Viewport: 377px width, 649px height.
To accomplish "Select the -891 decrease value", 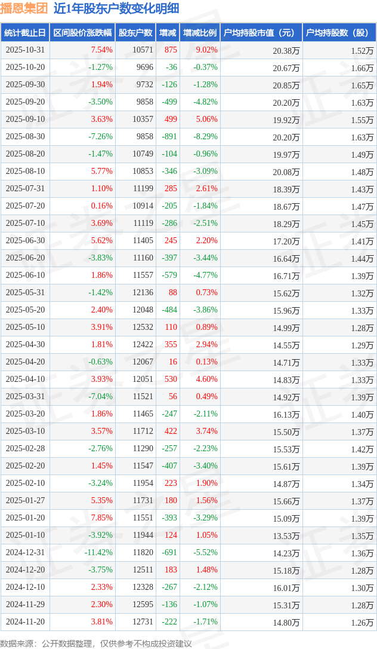I will (169, 137).
